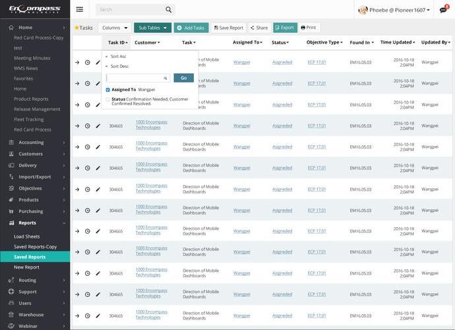The height and width of the screenshot is (330, 455).
Task: Select Sort Desc in filter menu
Action: tap(119, 67)
